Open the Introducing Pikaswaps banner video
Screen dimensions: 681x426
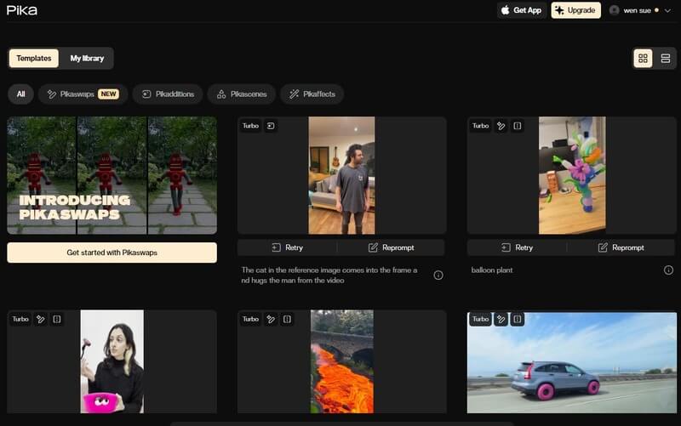point(112,175)
